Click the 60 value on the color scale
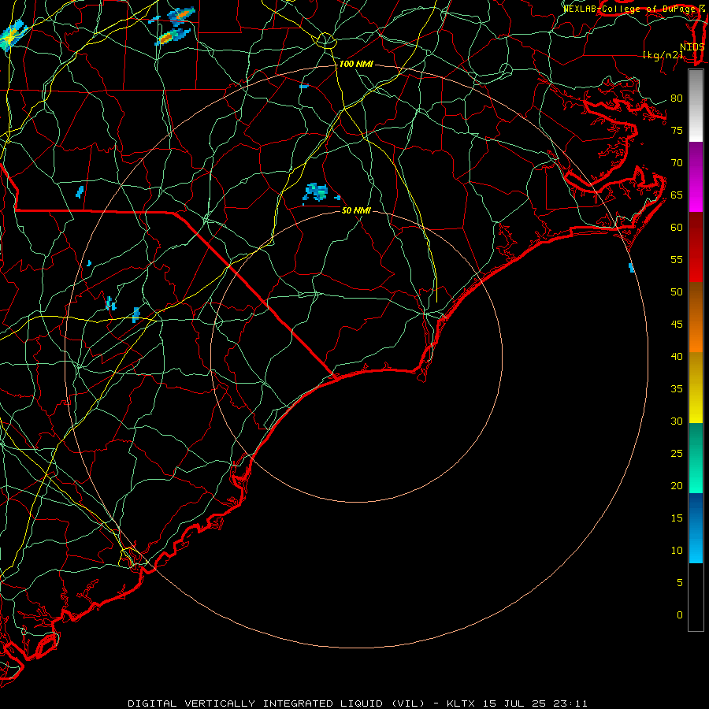This screenshot has width=709, height=709. (x=677, y=228)
